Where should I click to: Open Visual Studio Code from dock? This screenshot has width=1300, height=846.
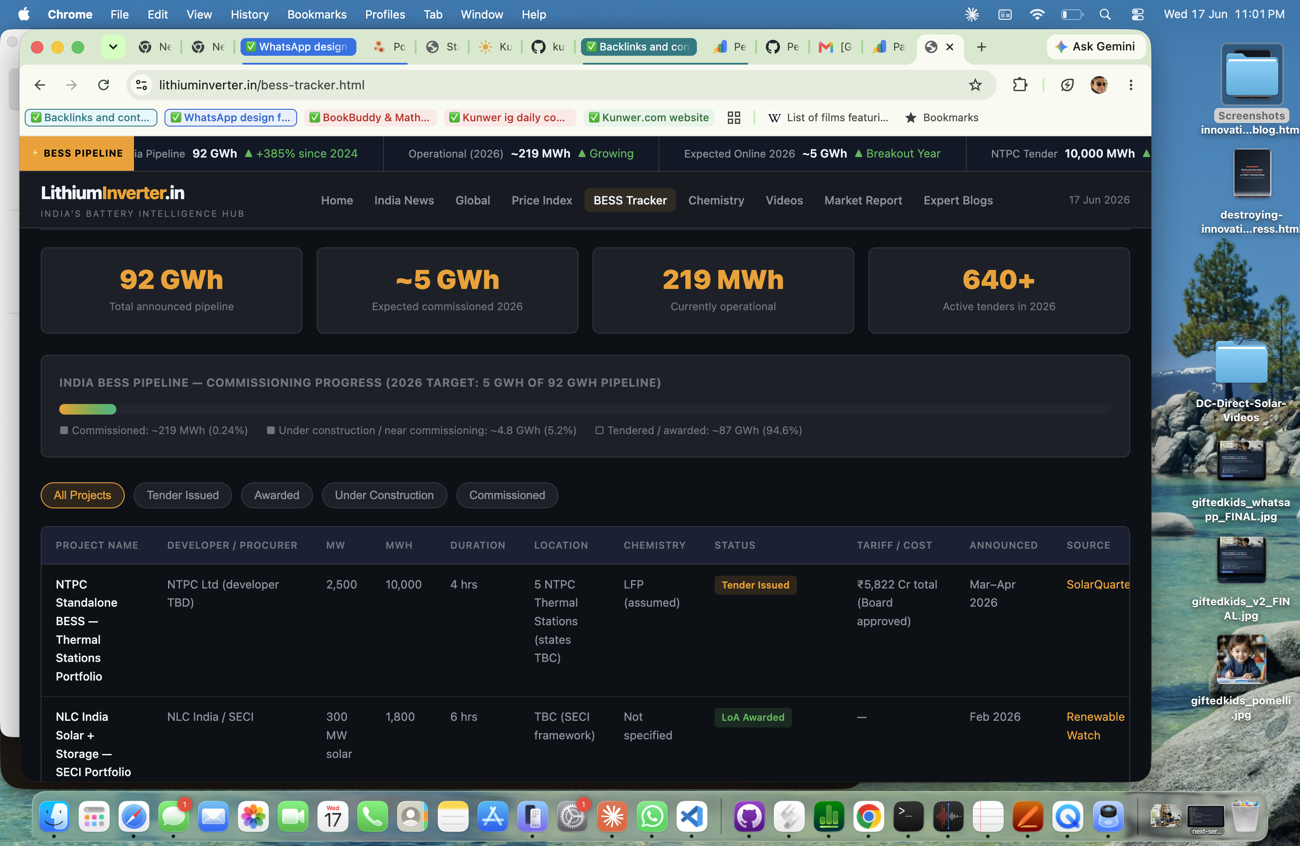pyautogui.click(x=692, y=816)
